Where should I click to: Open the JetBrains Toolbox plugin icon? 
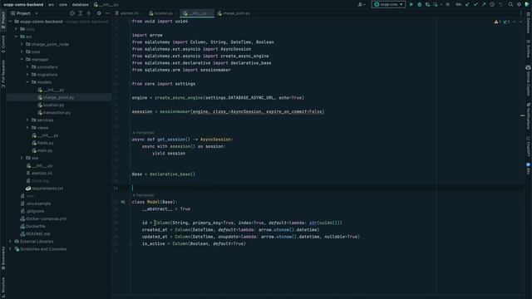tap(527, 4)
